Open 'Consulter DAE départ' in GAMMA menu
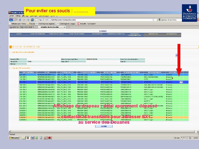This screenshot has width=199, height=149. point(56,34)
